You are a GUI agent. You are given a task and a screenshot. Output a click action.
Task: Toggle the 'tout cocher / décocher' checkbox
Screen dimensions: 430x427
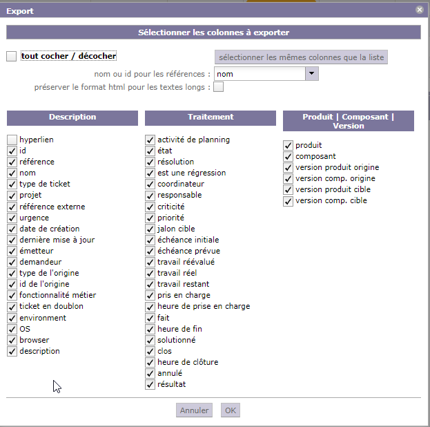coord(12,57)
